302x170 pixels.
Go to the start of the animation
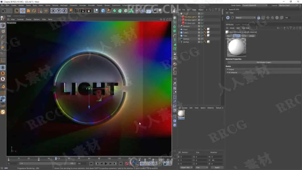click(x=92, y=164)
